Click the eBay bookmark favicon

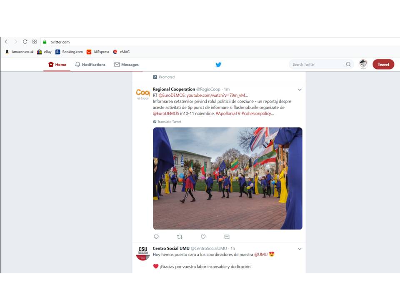pyautogui.click(x=39, y=52)
